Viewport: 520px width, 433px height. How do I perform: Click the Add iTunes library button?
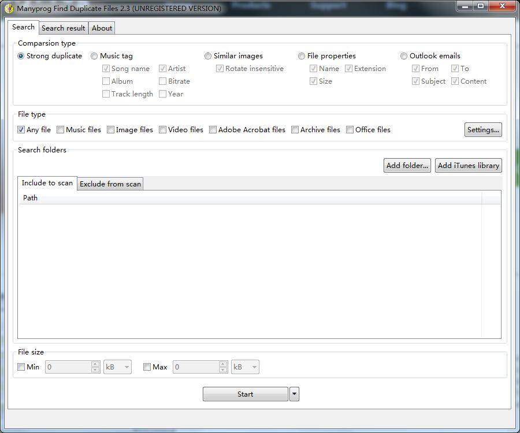click(x=468, y=165)
